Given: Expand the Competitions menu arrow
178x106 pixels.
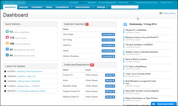Looking at the screenshot, I should coord(72,7).
